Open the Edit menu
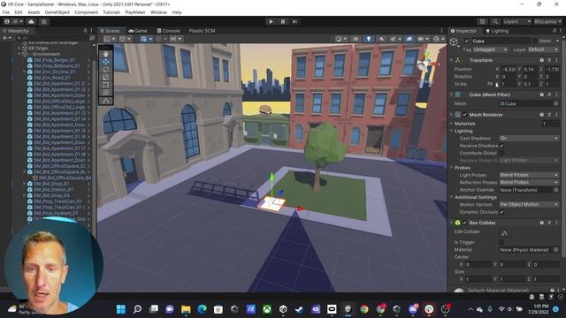The width and height of the screenshot is (566, 318). [x=19, y=12]
